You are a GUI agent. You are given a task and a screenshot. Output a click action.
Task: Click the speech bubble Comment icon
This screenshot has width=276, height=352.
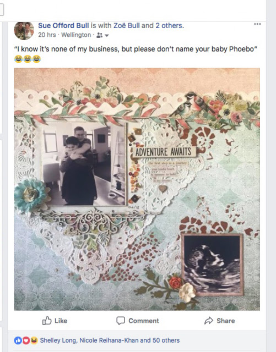pos(121,321)
